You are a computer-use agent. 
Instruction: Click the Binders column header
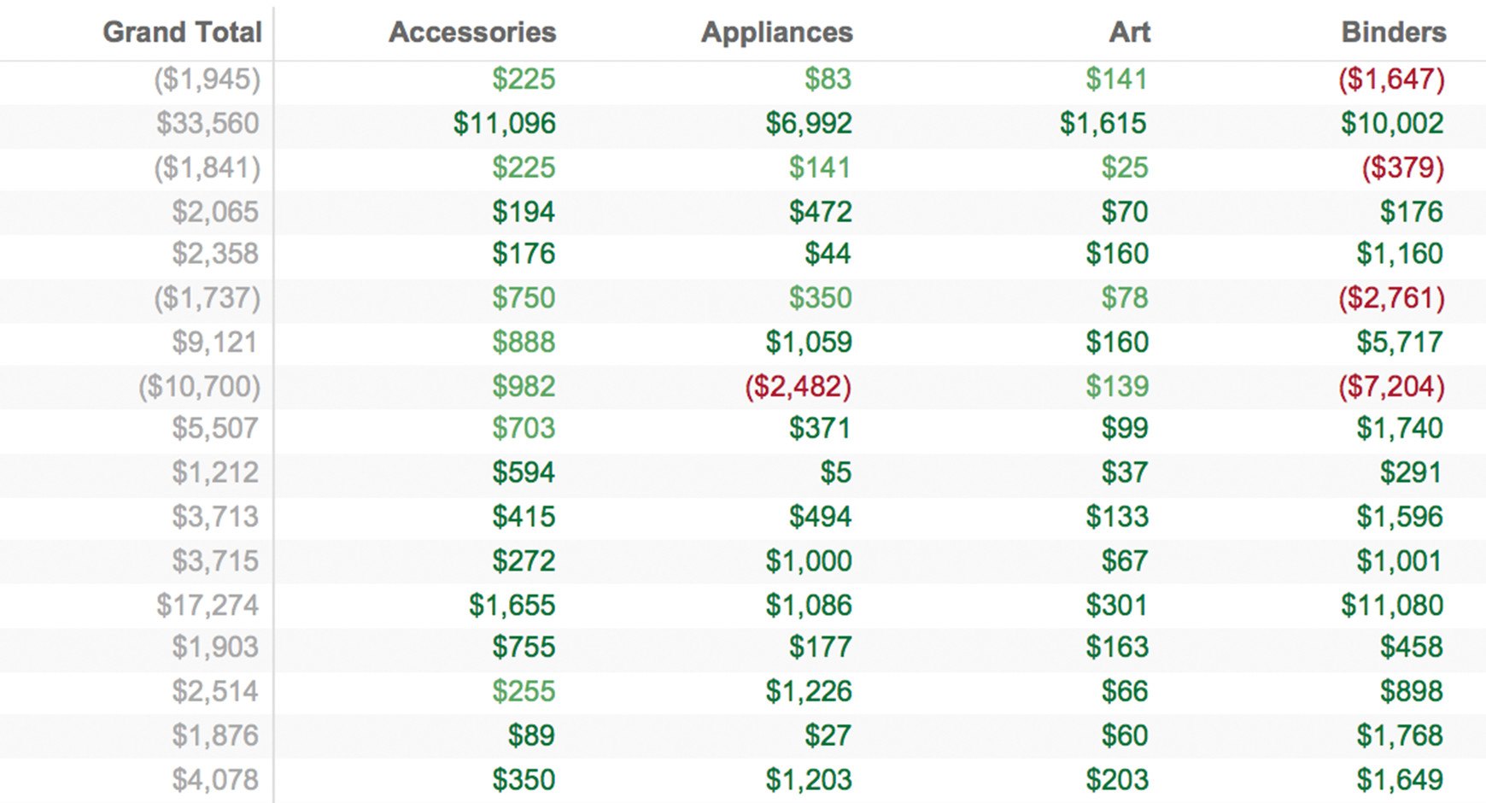(1393, 32)
